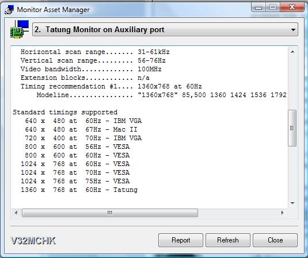
Task: Click the Monitor Asset Manager title bar icon
Action: [9, 10]
